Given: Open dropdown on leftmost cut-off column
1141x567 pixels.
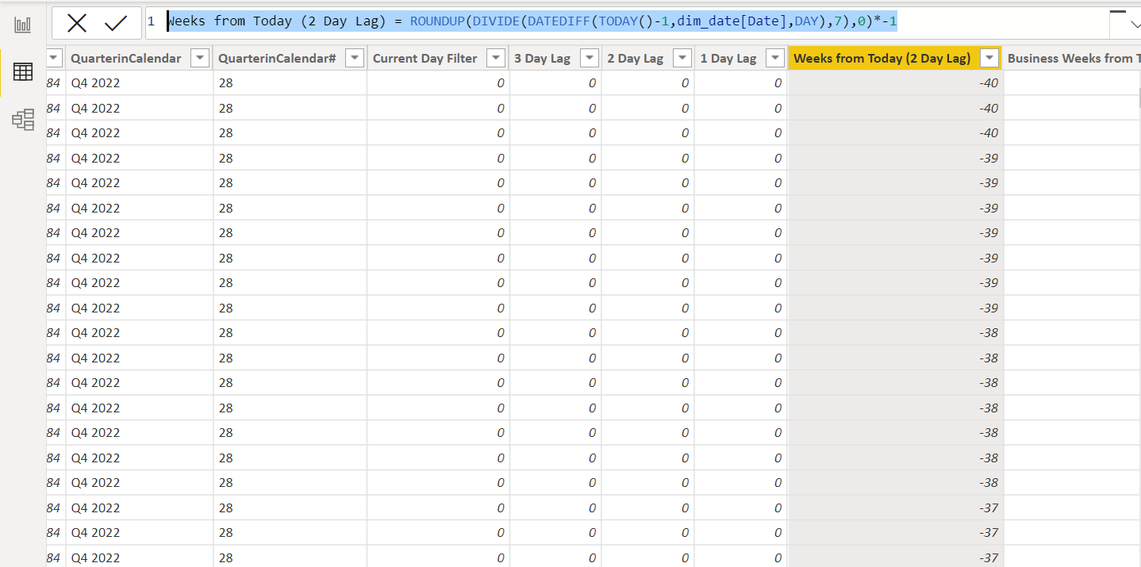Looking at the screenshot, I should pos(56,58).
